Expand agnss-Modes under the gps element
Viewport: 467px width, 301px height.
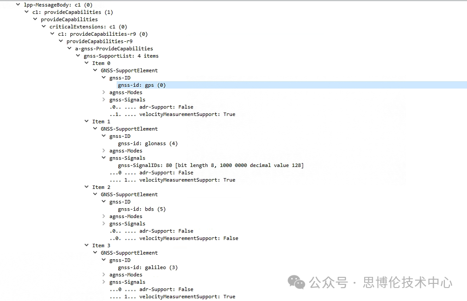tap(104, 92)
